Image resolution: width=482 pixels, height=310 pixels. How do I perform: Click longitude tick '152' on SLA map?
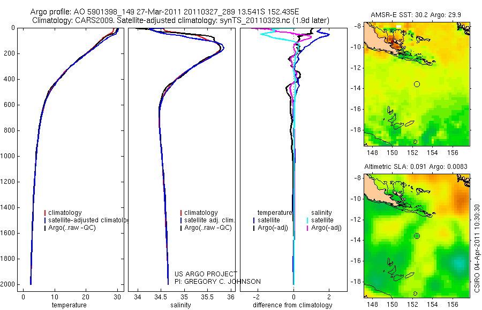412,305
